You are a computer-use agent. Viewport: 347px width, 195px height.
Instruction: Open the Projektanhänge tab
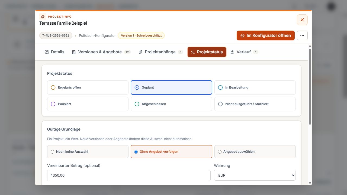click(161, 52)
